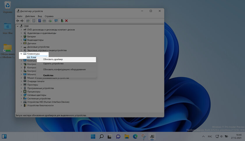Expand the Видеоадаптеры node
This screenshot has height=141, width=245.
[21, 40]
